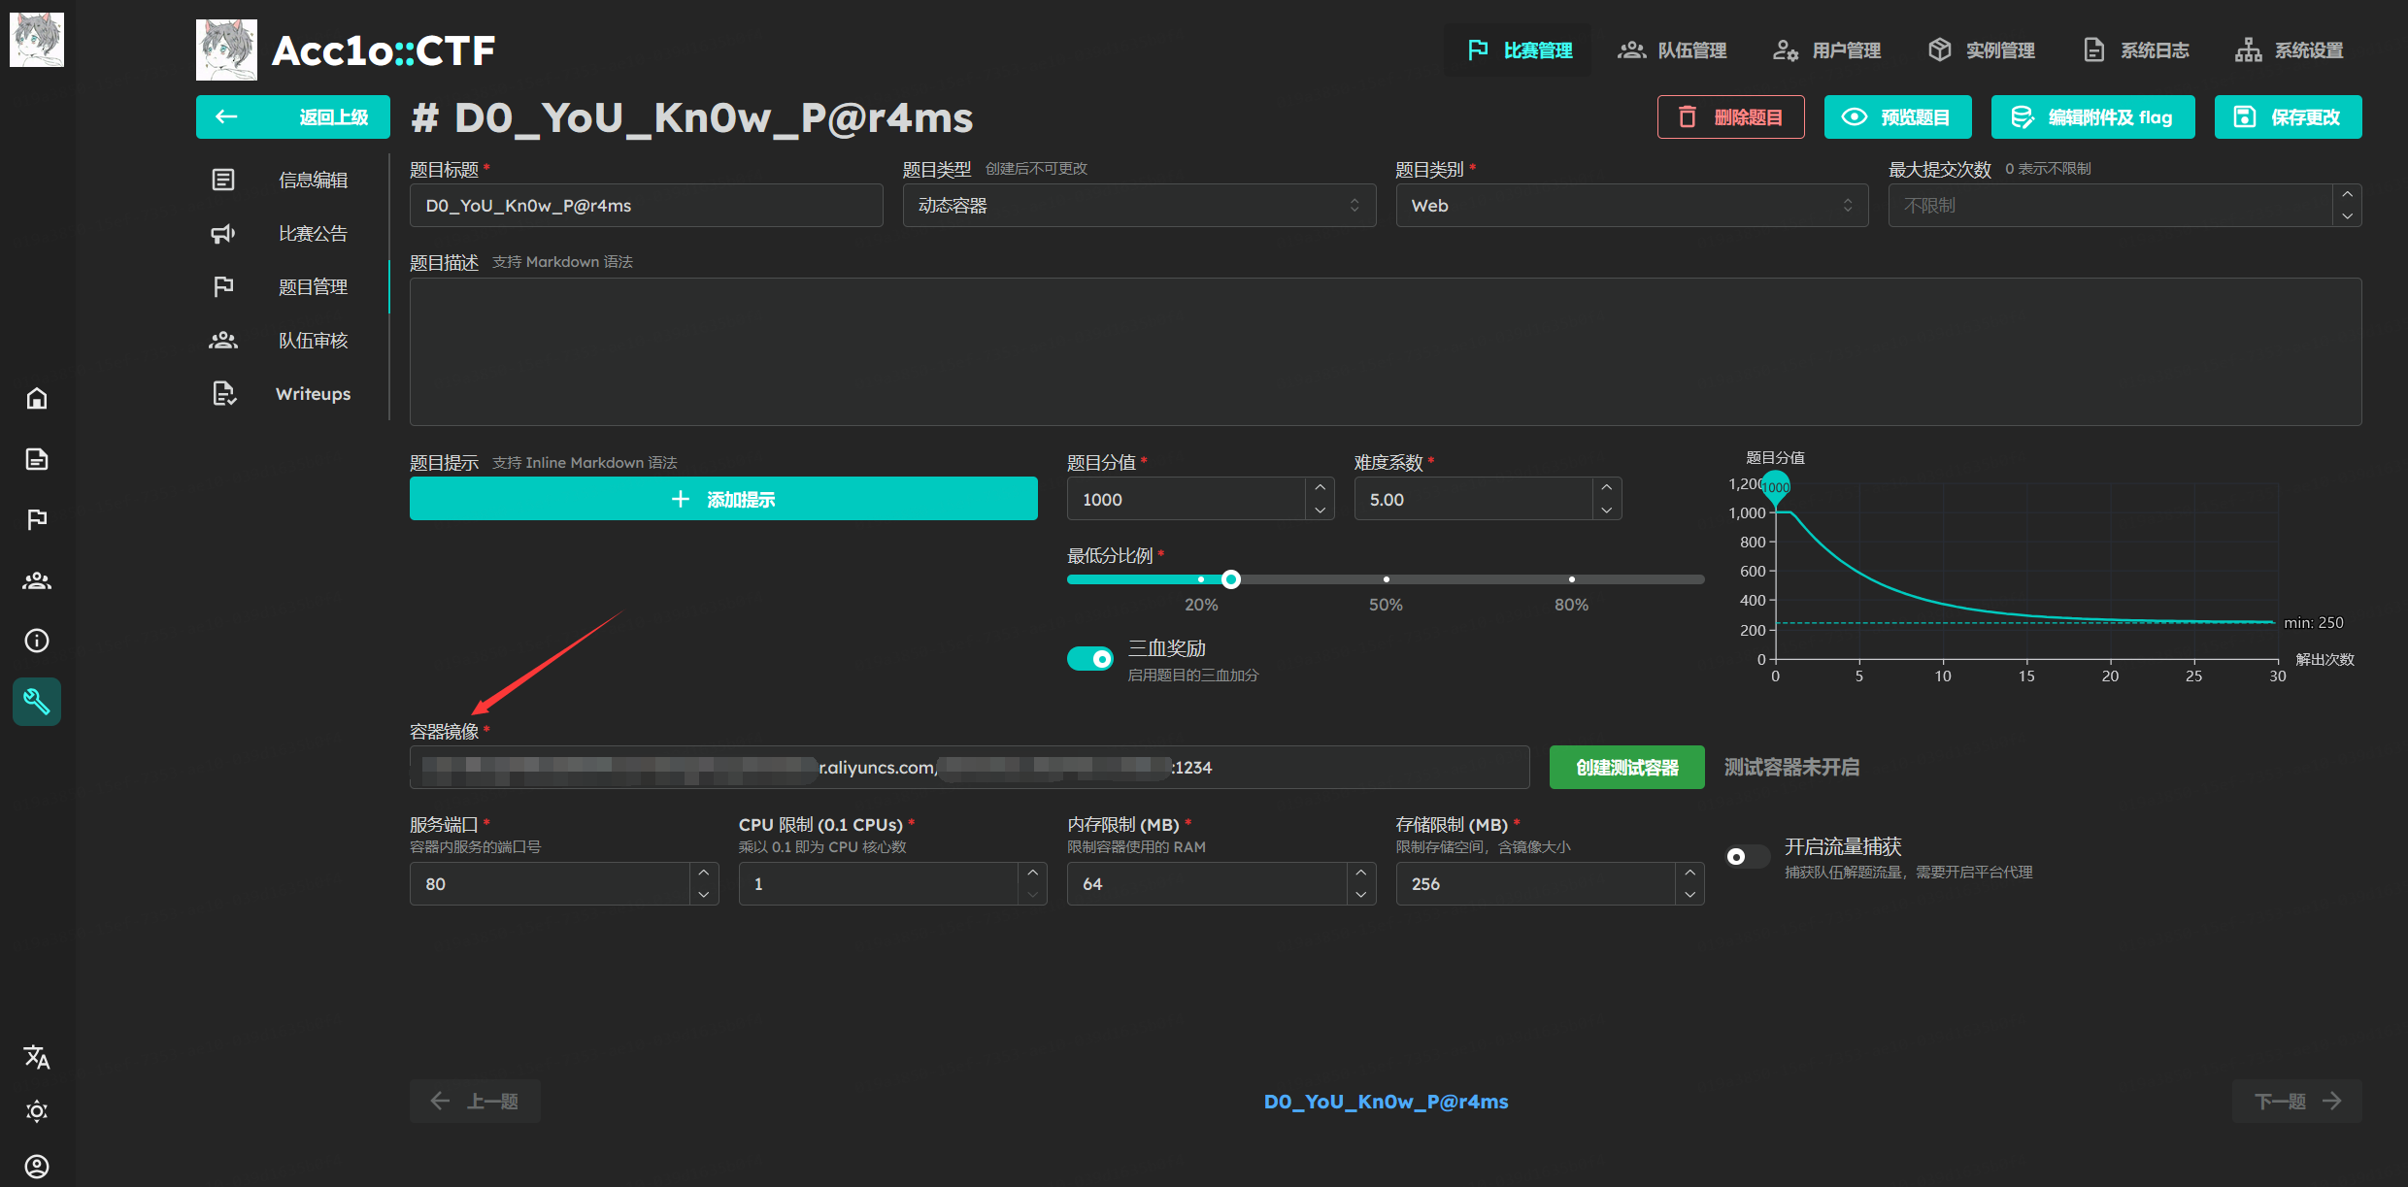
Task: Click the 添加提示 button
Action: point(723,499)
